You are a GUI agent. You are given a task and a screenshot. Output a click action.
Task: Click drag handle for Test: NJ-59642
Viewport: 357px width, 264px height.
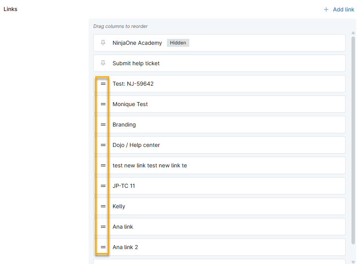click(103, 84)
